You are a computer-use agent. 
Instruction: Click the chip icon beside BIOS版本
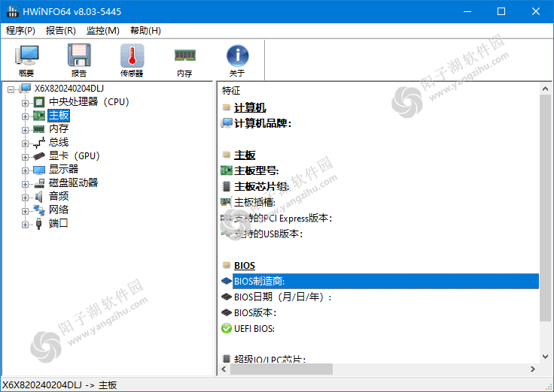coord(227,312)
